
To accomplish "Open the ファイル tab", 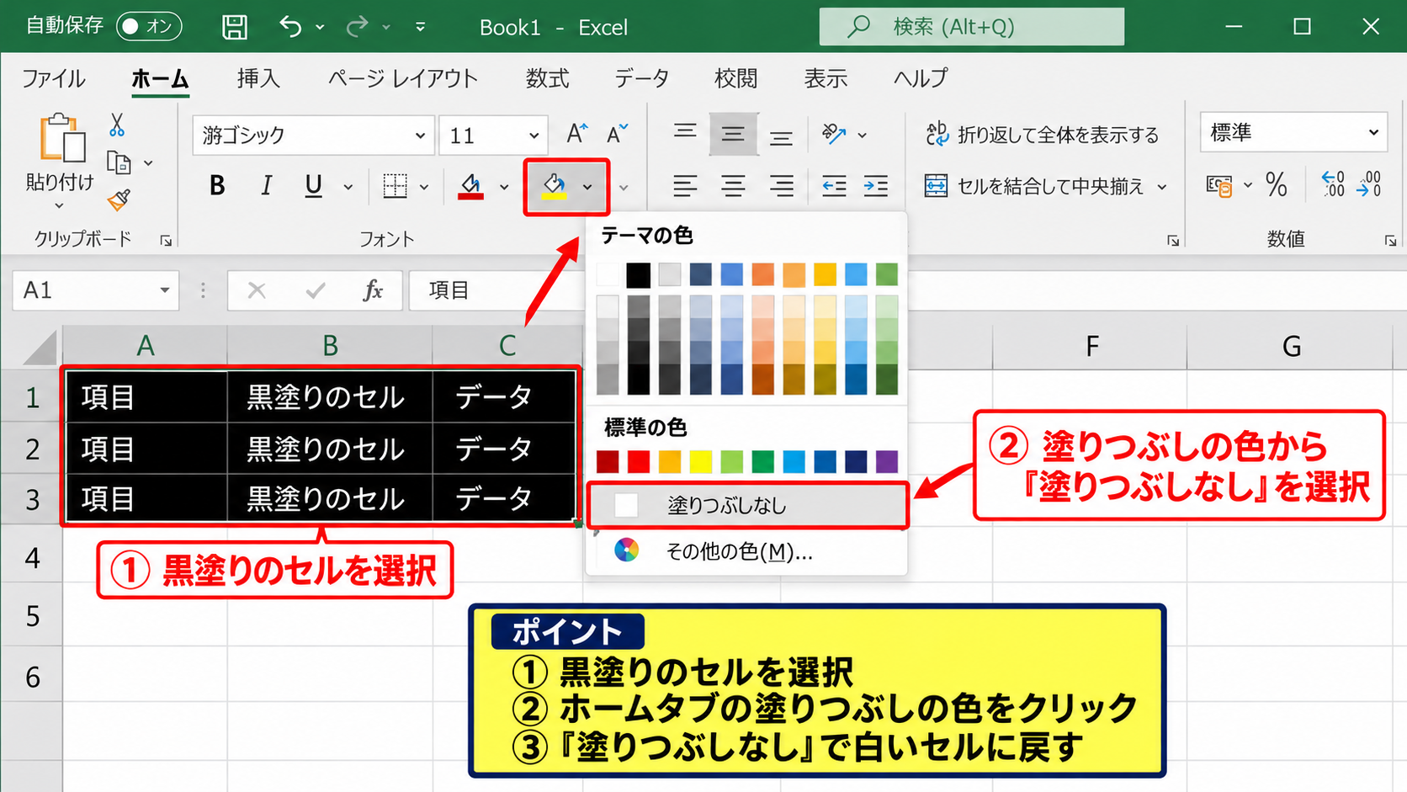I will (x=53, y=78).
